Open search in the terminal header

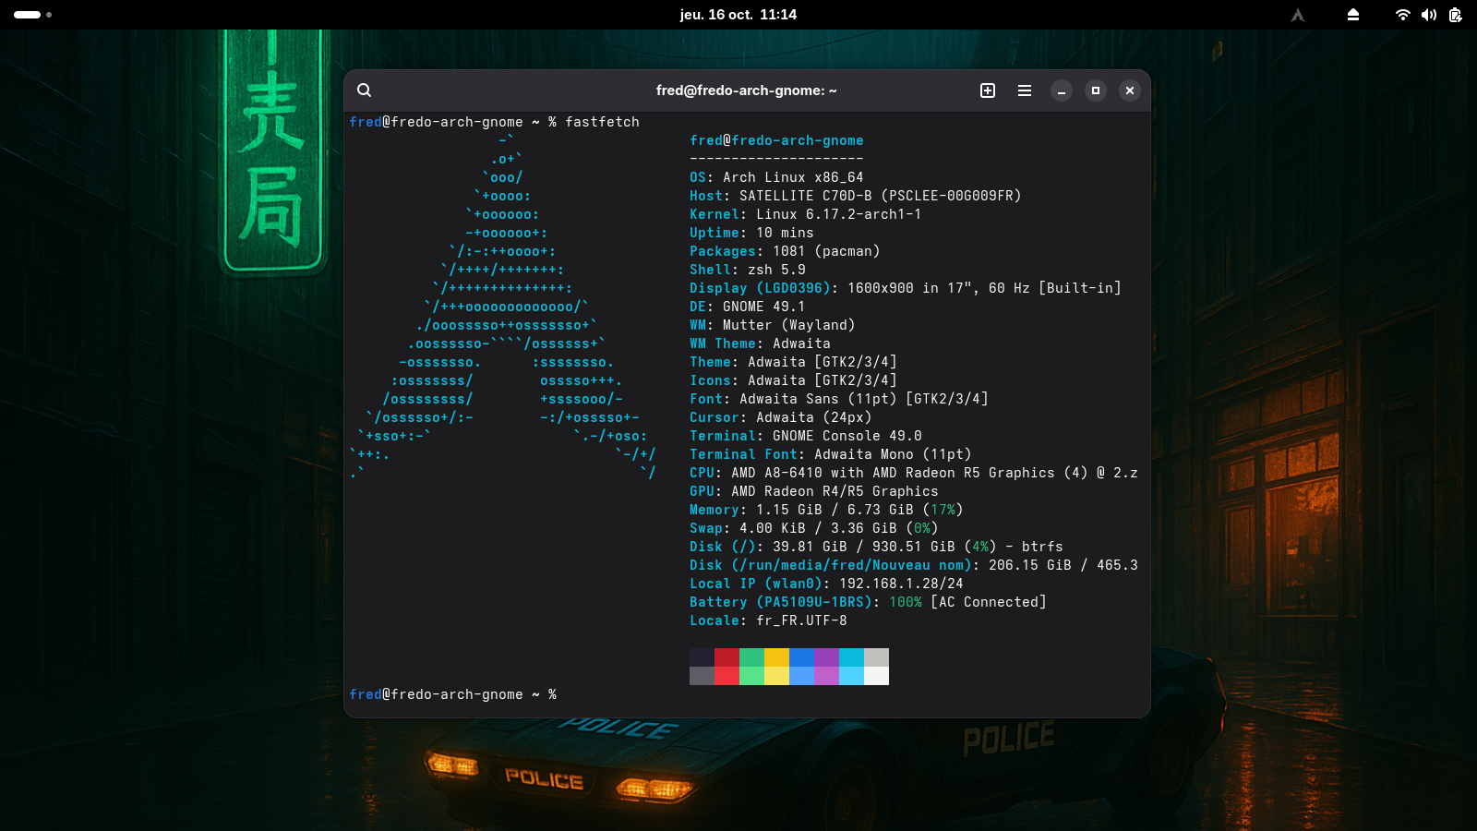(x=364, y=90)
